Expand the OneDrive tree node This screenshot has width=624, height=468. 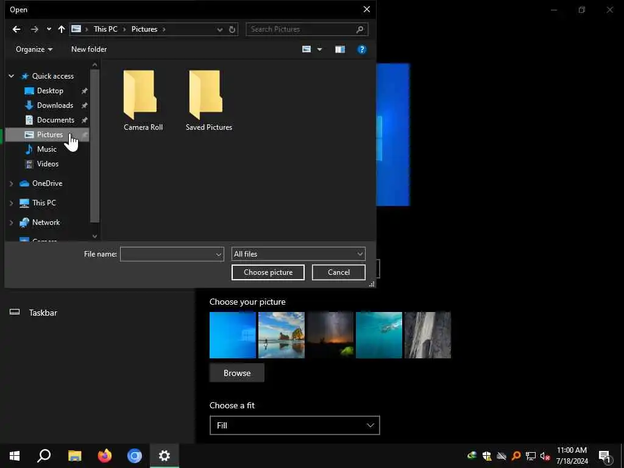[11, 183]
